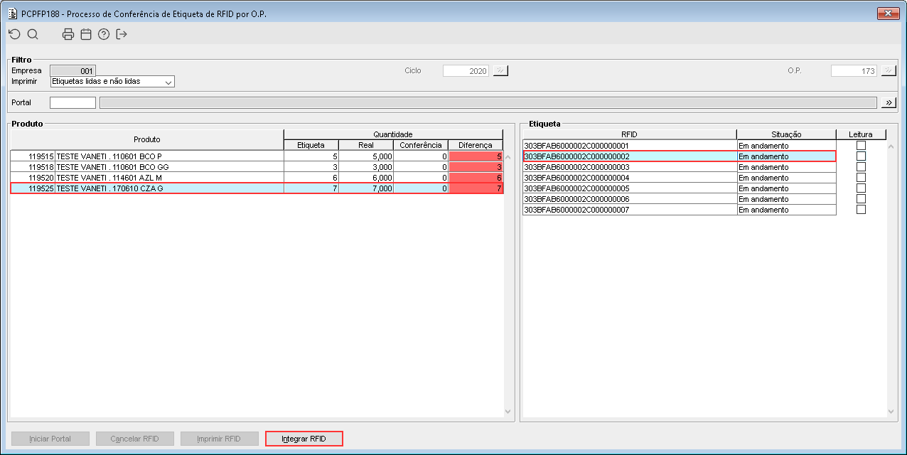Click the Etiqueta column header in Quantidade
The width and height of the screenshot is (907, 455).
click(311, 145)
